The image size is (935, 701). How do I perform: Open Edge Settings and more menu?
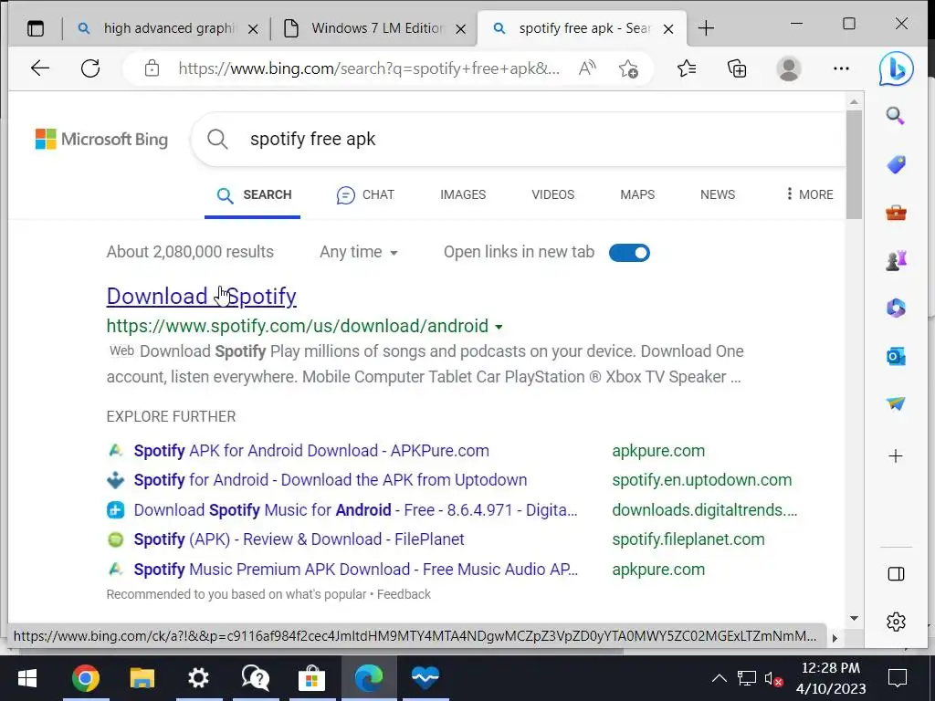(841, 68)
